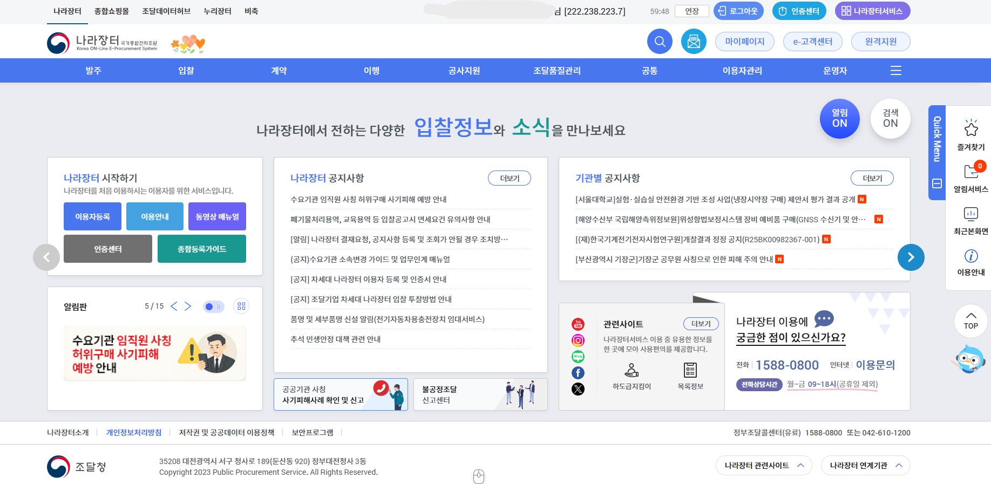This screenshot has width=991, height=484.
Task: Click the 조달청 footer logo
Action: [77, 467]
